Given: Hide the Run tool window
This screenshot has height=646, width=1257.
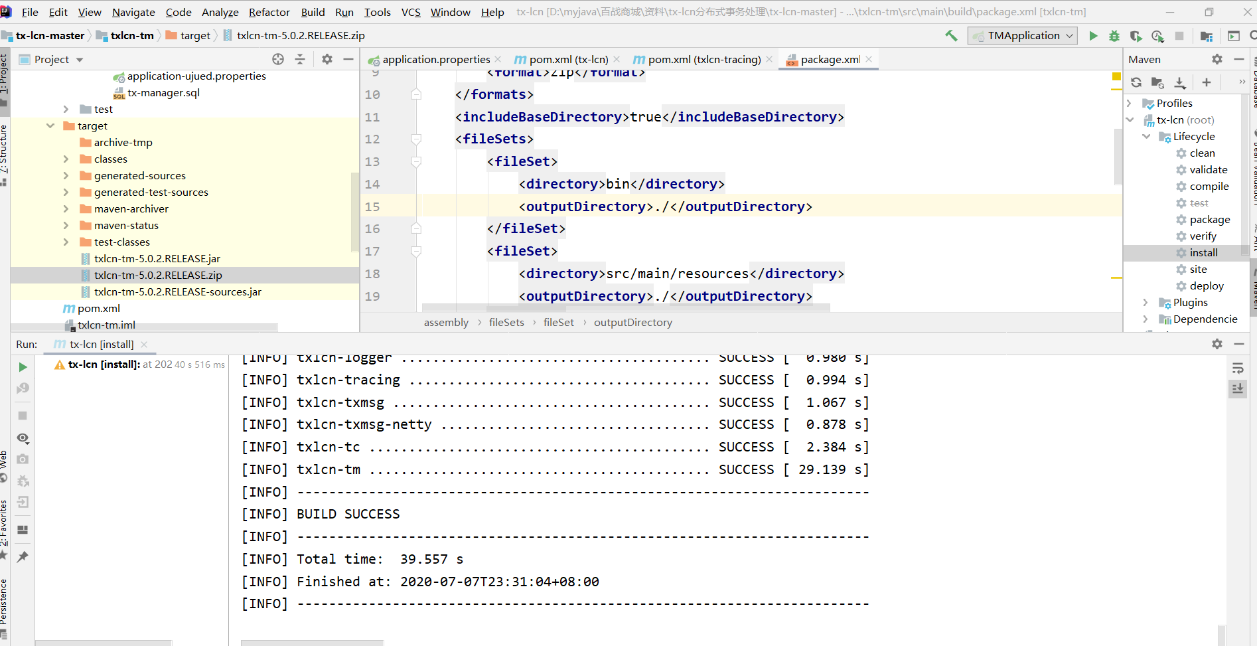Looking at the screenshot, I should [x=1238, y=344].
